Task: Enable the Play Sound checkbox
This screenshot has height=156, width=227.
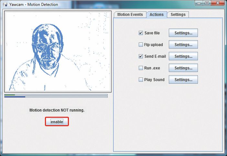Action: [x=141, y=79]
